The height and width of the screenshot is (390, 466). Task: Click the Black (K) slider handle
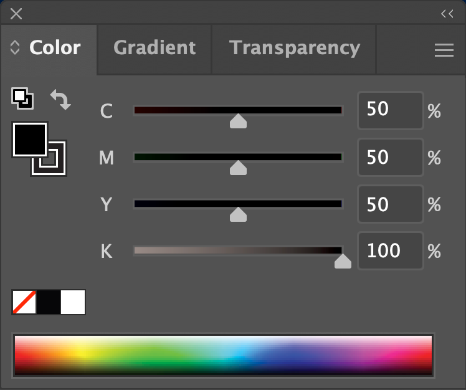(x=343, y=262)
